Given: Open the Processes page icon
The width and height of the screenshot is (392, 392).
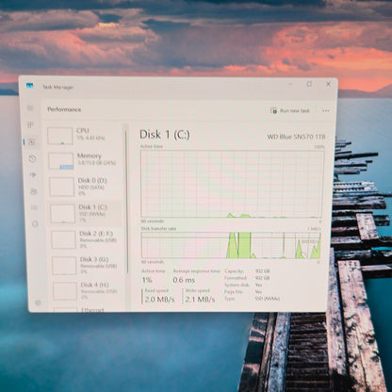Looking at the screenshot, I should (31, 125).
